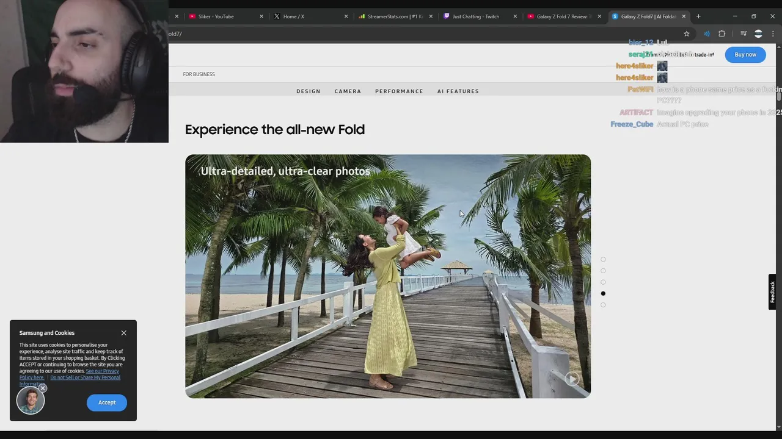Image resolution: width=782 pixels, height=439 pixels.
Task: Open a new browser tab with plus icon
Action: coord(698,16)
